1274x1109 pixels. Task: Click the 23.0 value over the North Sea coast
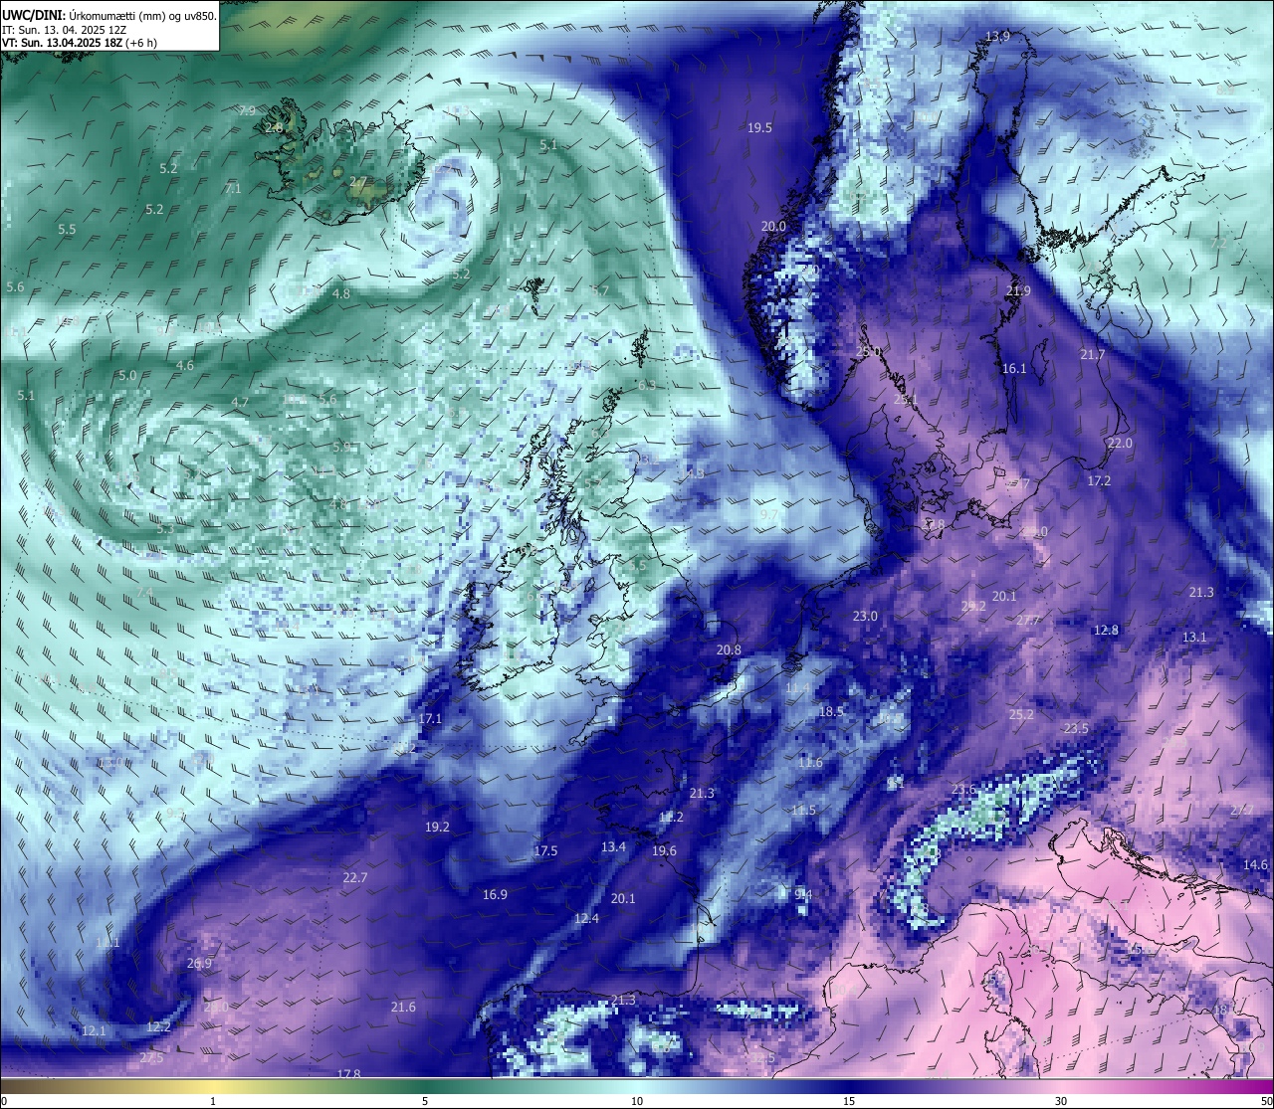point(865,616)
